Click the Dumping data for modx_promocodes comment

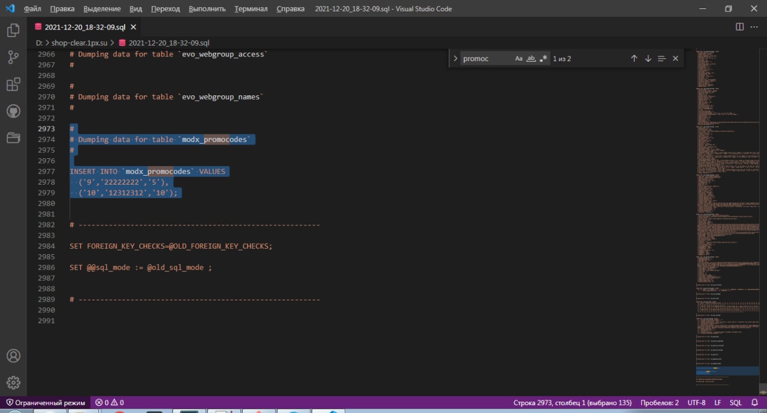point(160,140)
